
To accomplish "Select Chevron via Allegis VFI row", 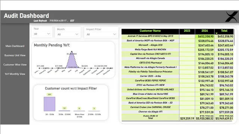I will [x=177, y=112].
